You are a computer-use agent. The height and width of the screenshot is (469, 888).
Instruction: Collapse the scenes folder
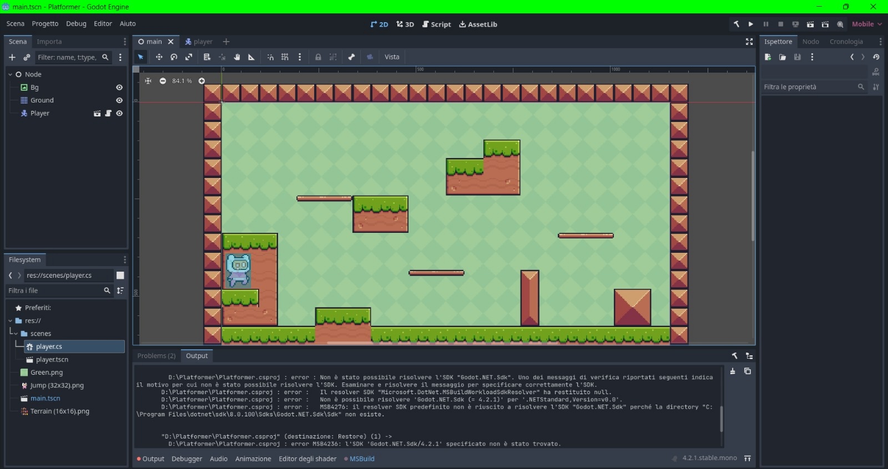(x=16, y=334)
